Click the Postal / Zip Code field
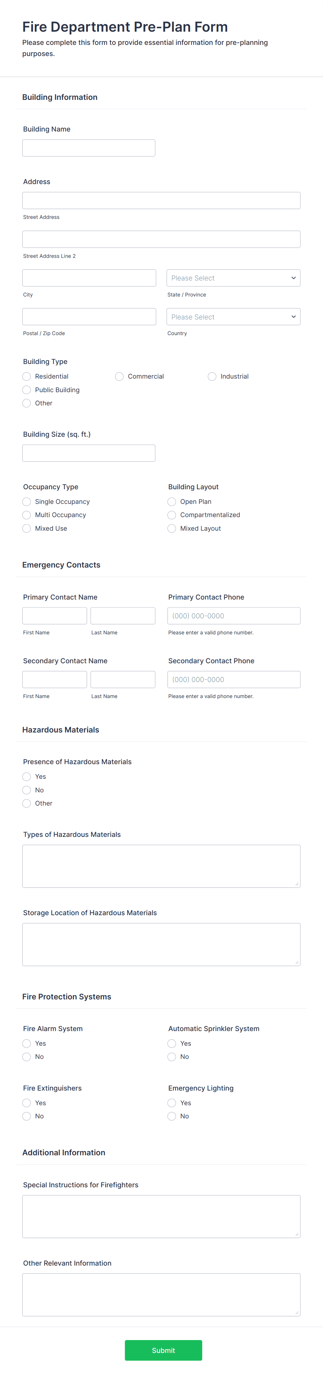The height and width of the screenshot is (1378, 323). [x=89, y=316]
